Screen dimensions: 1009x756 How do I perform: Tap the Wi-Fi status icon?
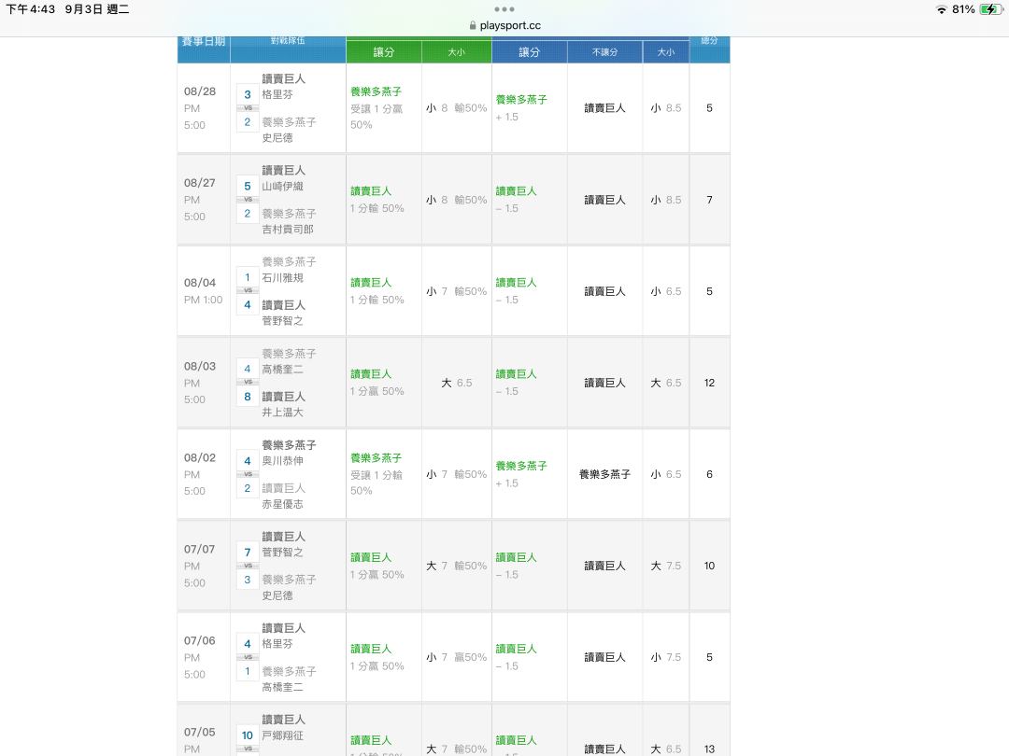pyautogui.click(x=942, y=9)
